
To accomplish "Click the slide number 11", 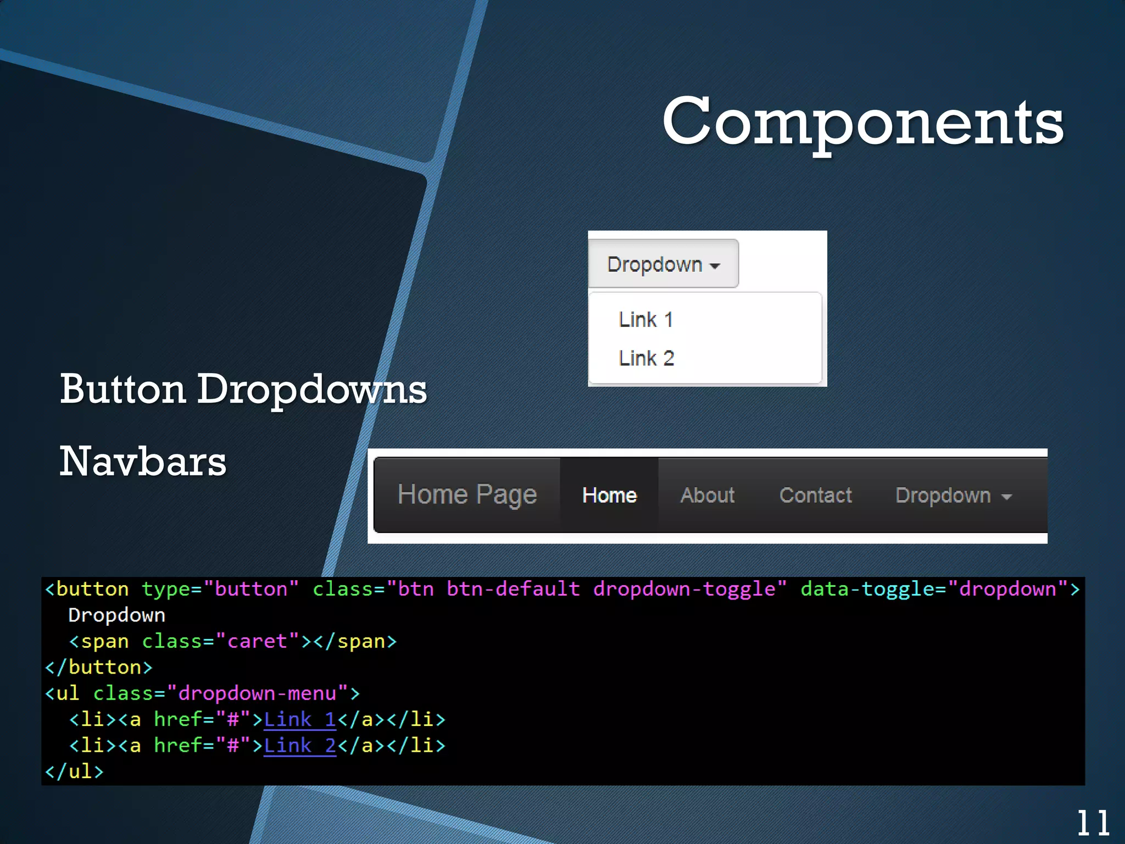I will pos(1093,823).
